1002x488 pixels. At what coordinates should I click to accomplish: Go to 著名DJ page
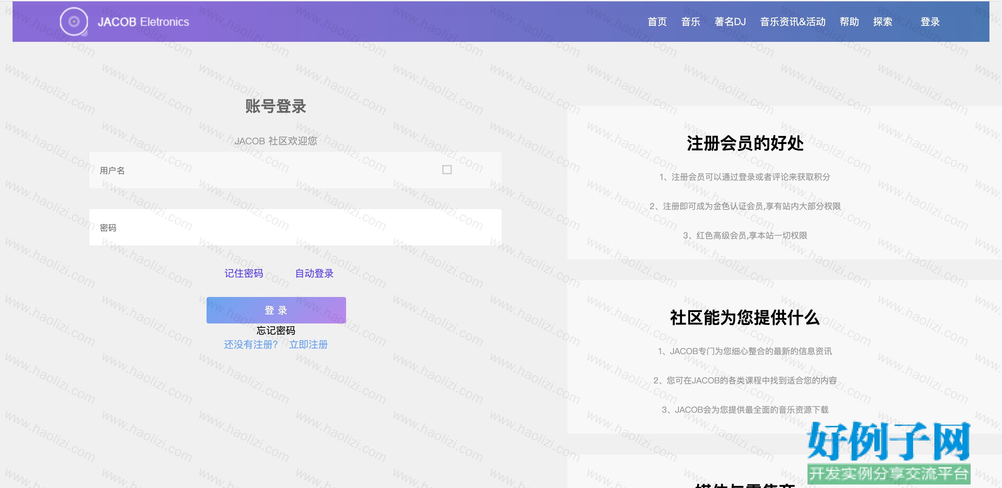point(730,22)
